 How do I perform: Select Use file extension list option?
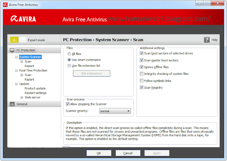click(x=69, y=66)
